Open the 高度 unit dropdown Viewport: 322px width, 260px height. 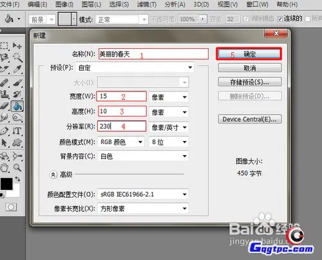tap(169, 112)
